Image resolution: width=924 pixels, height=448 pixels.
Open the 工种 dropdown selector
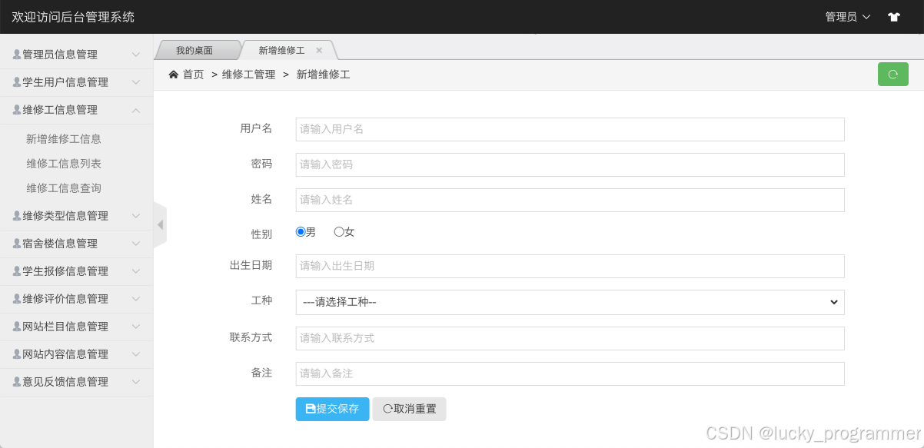pyautogui.click(x=570, y=302)
